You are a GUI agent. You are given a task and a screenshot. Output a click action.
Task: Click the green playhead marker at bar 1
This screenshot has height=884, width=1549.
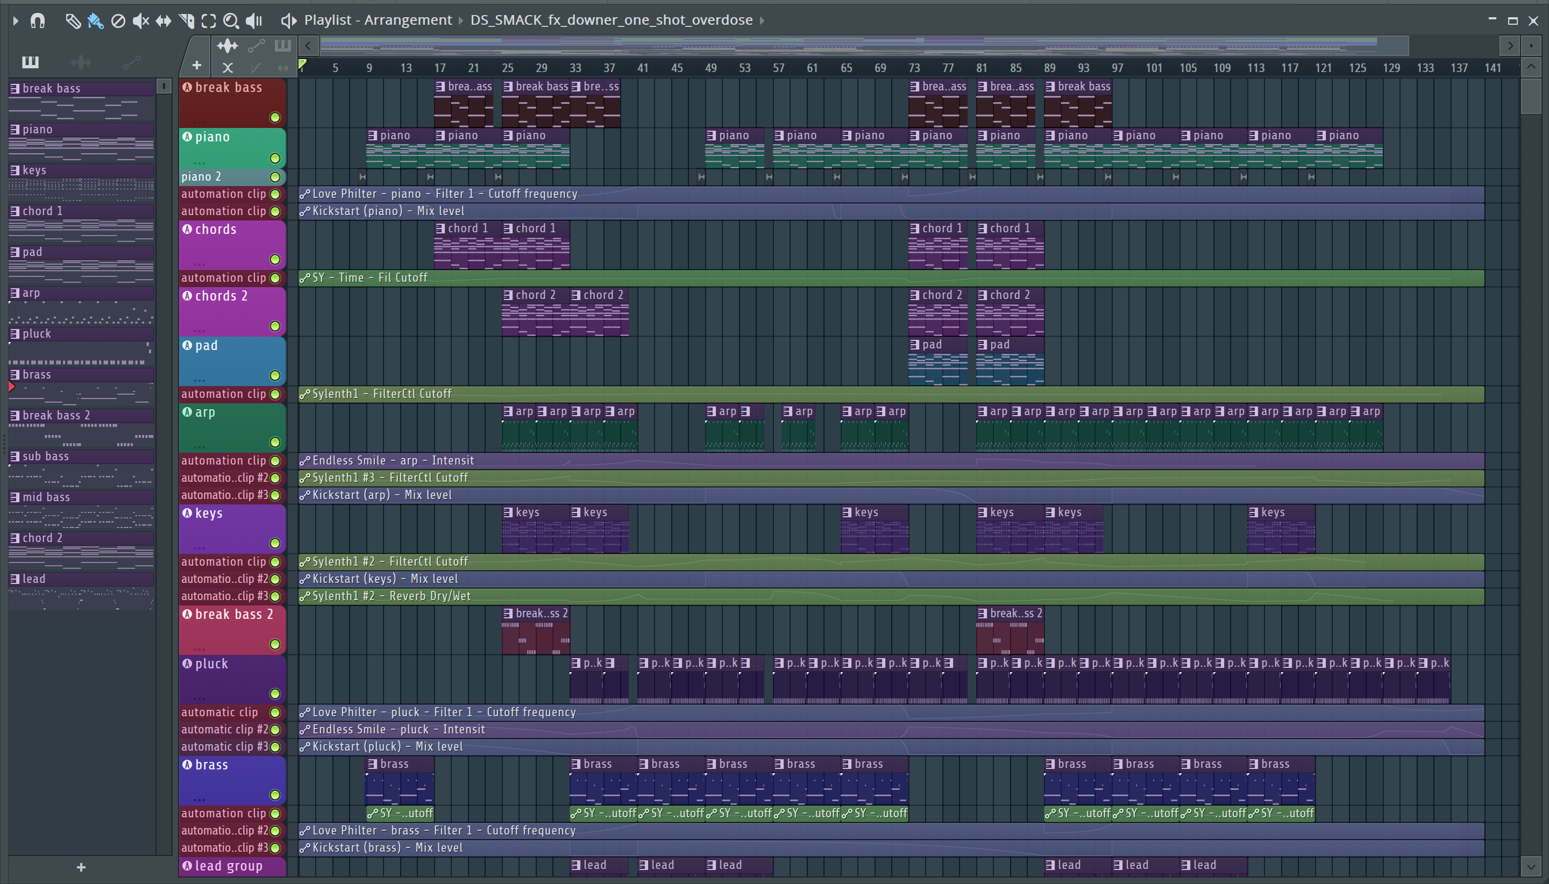pyautogui.click(x=302, y=65)
